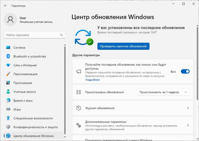Click User Локальная учетная запись account name

point(36,20)
